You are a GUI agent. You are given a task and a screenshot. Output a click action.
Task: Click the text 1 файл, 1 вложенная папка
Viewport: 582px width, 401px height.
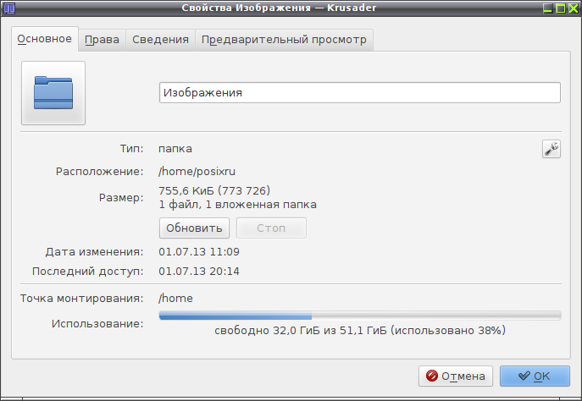click(x=237, y=205)
